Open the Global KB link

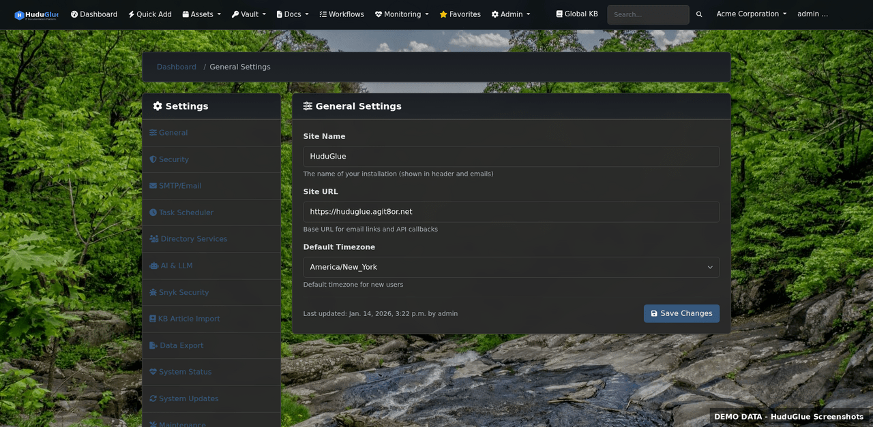(577, 14)
